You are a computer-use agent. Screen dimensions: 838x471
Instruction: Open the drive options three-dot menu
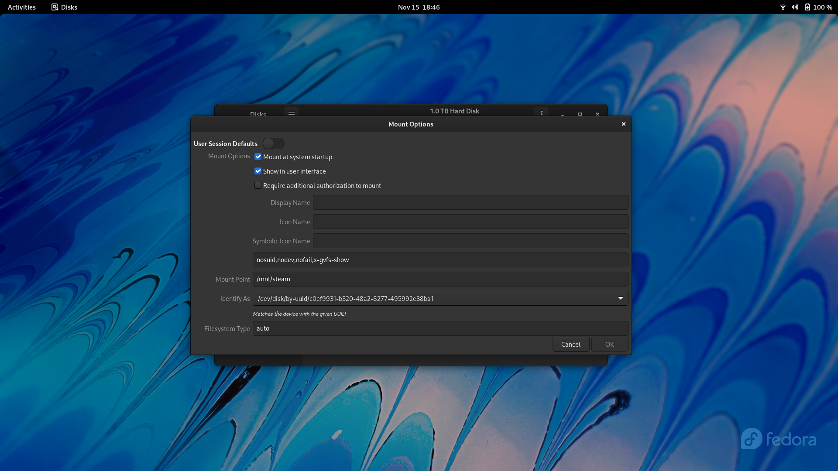coord(542,113)
